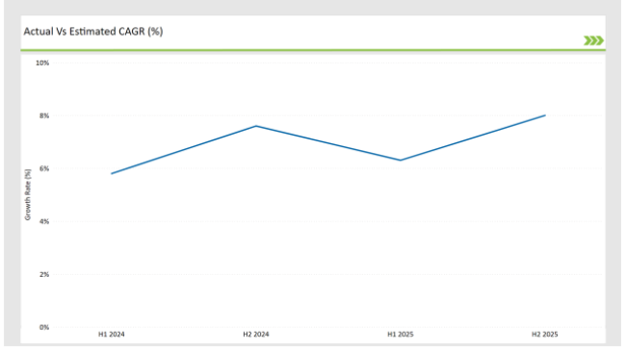The width and height of the screenshot is (626, 351).
Task: Select the H2 2024 peak on blue line
Action: [256, 126]
